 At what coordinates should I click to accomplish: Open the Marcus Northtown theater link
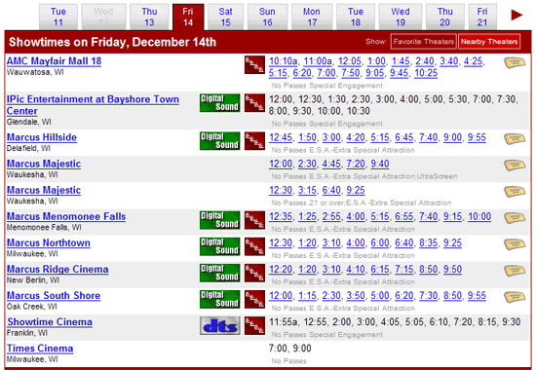pos(49,242)
